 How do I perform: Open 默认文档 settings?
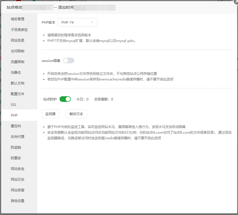click(17, 83)
